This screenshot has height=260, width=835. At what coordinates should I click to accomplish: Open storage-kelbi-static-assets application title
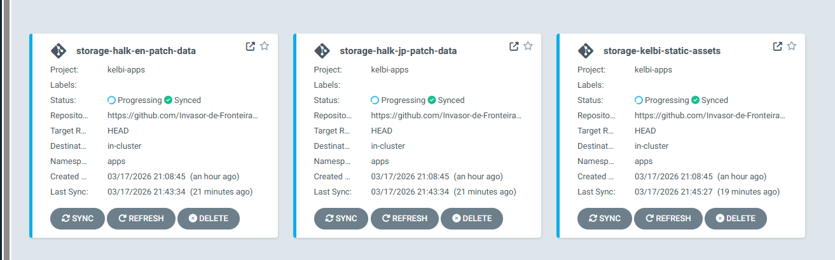click(661, 51)
